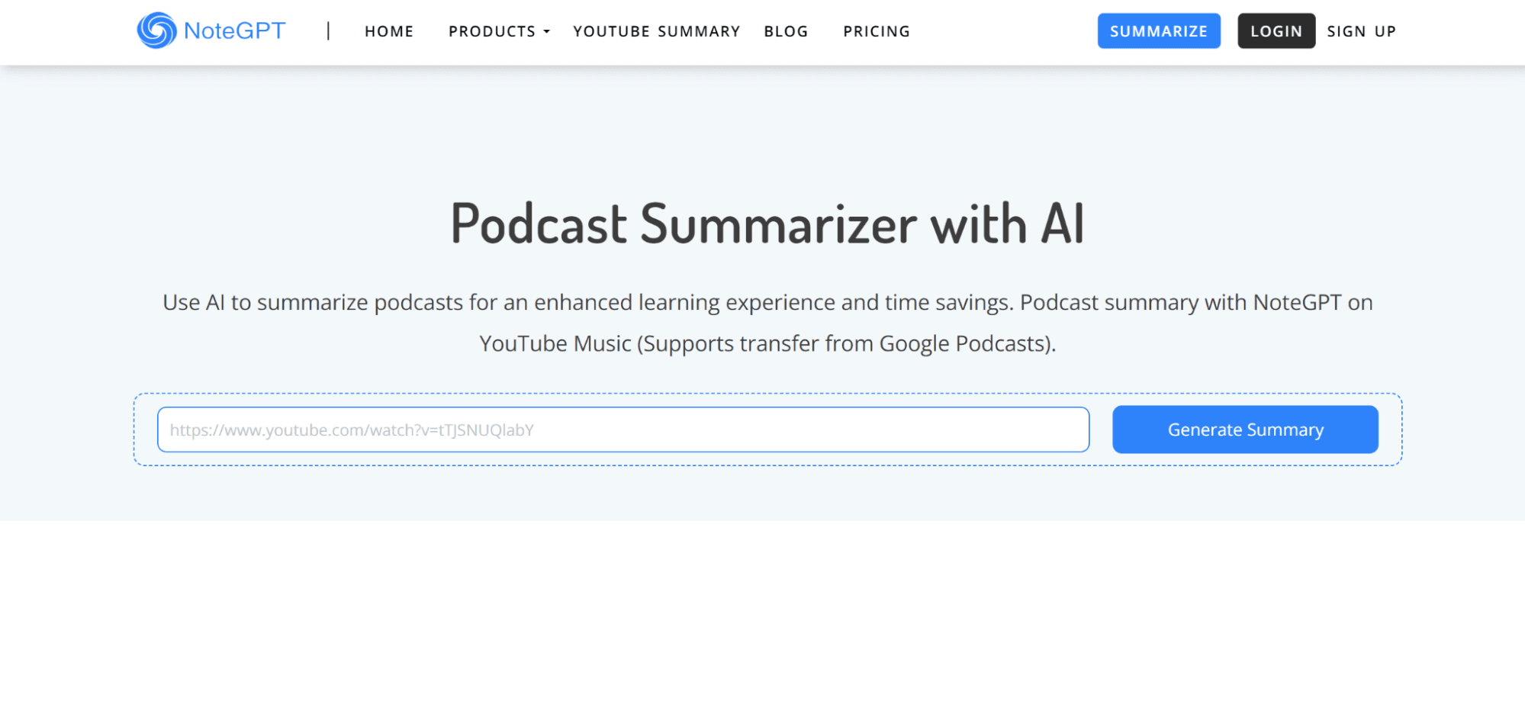The height and width of the screenshot is (705, 1525).
Task: Click inside the YouTube URL input field
Action: [623, 429]
